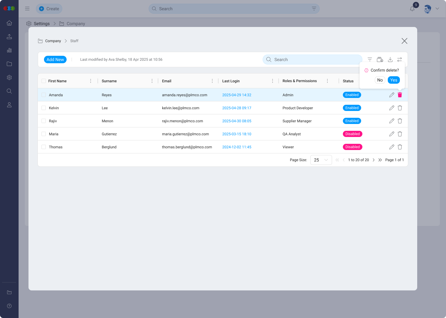Navigate to Settings in page breadcrumb
The image size is (446, 318).
pos(42,24)
